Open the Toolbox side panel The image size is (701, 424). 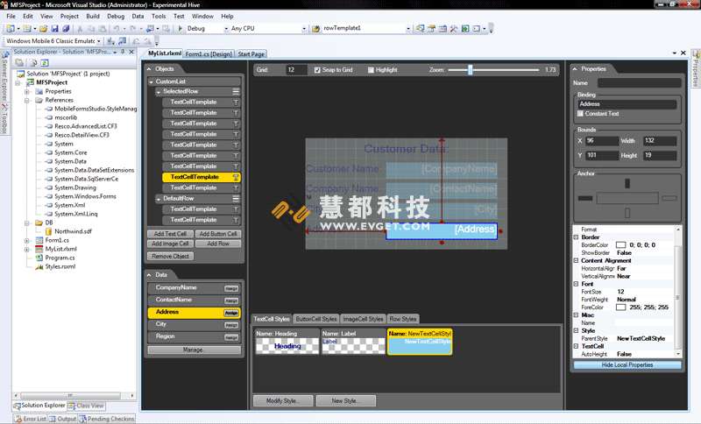tap(4, 119)
